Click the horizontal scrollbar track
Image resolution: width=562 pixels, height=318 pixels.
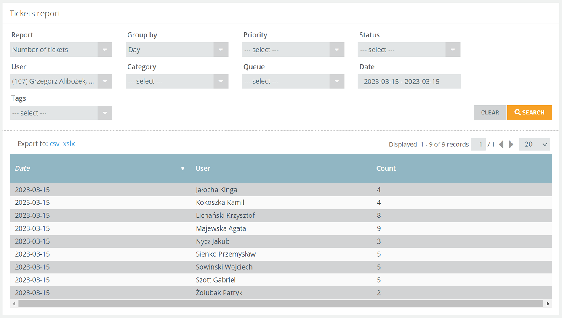281,303
